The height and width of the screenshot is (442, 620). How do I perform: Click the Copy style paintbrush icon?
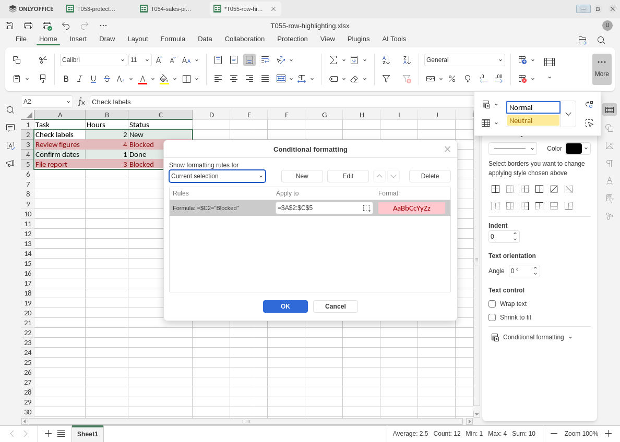click(43, 79)
